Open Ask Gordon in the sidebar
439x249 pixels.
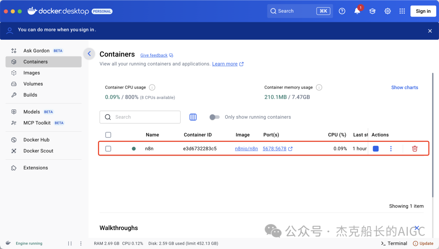tap(43, 51)
